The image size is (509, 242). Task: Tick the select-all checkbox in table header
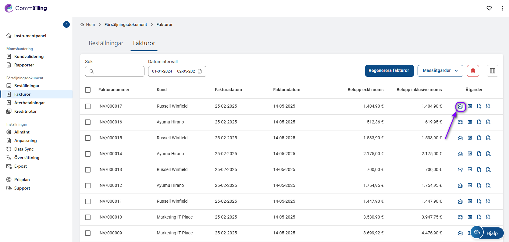[x=88, y=90]
